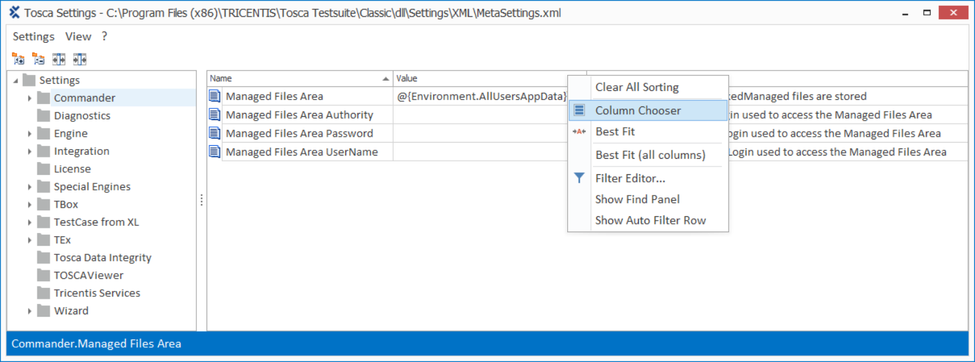The width and height of the screenshot is (975, 362).
Task: Expand the Commander tree node
Action: pos(30,98)
